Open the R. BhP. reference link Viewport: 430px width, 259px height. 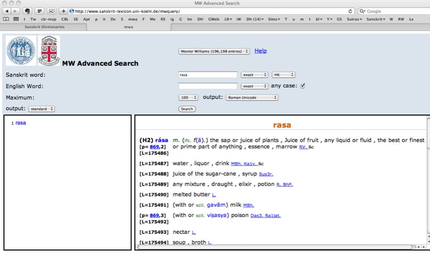(x=284, y=185)
